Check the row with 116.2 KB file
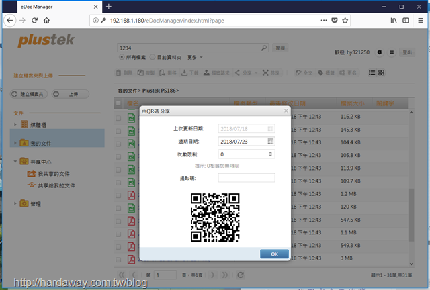The width and height of the screenshot is (430, 290). [118, 118]
